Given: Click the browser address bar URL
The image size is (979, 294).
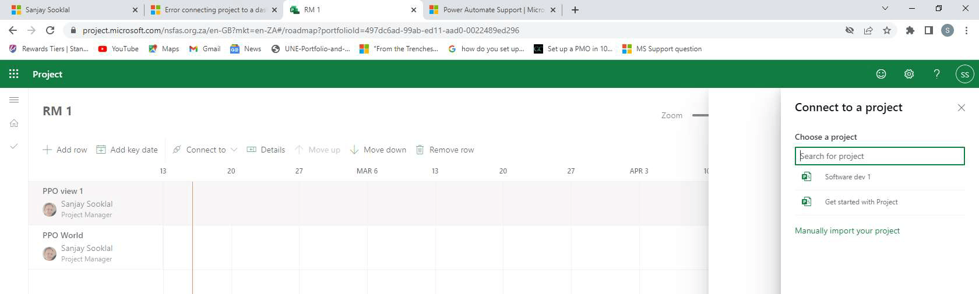Looking at the screenshot, I should [301, 30].
